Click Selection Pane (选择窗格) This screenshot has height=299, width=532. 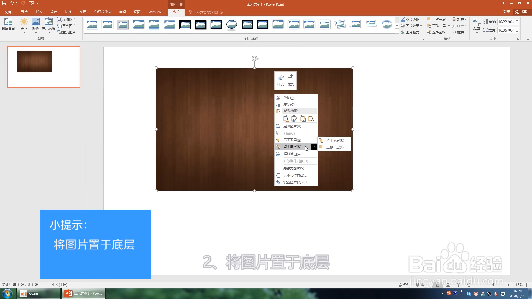coord(436,32)
